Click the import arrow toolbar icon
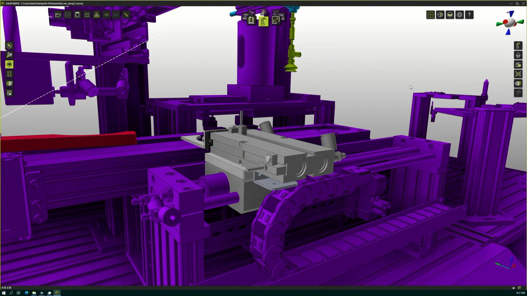 click(x=87, y=15)
